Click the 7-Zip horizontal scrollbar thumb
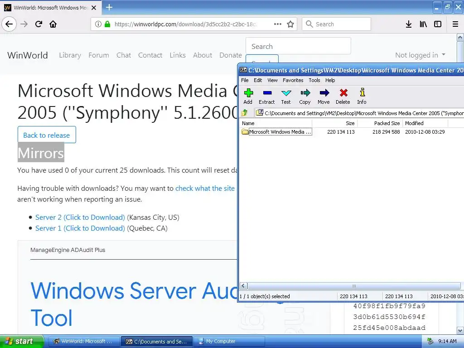The height and width of the screenshot is (348, 464). pos(354,286)
